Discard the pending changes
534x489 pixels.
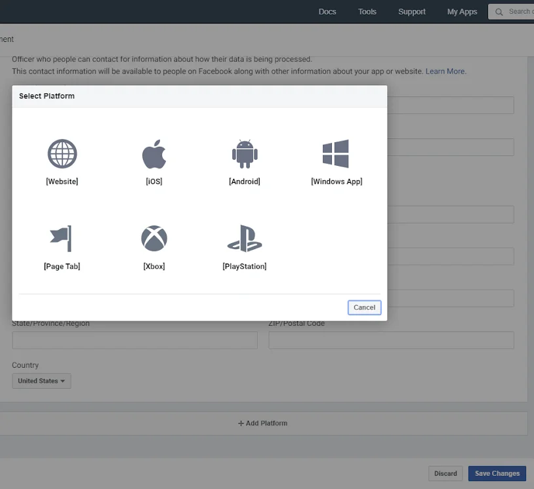[445, 473]
